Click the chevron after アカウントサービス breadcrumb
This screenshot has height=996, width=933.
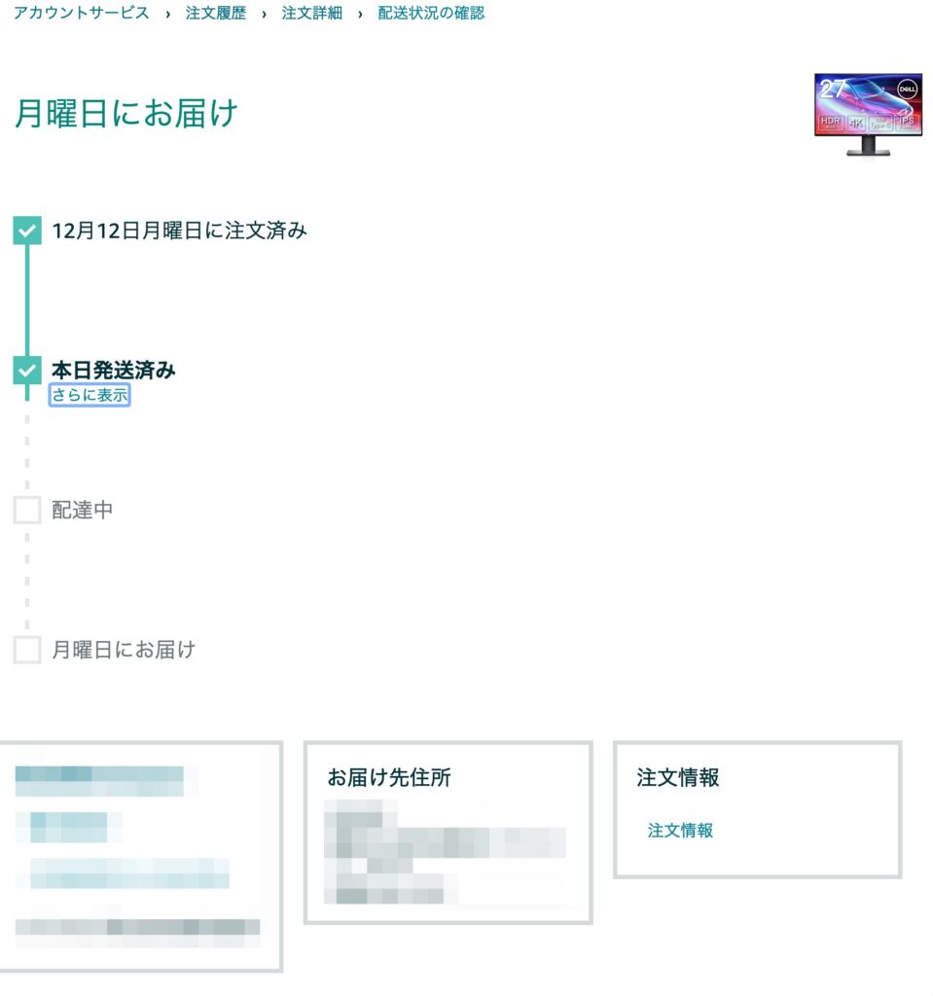[x=167, y=14]
